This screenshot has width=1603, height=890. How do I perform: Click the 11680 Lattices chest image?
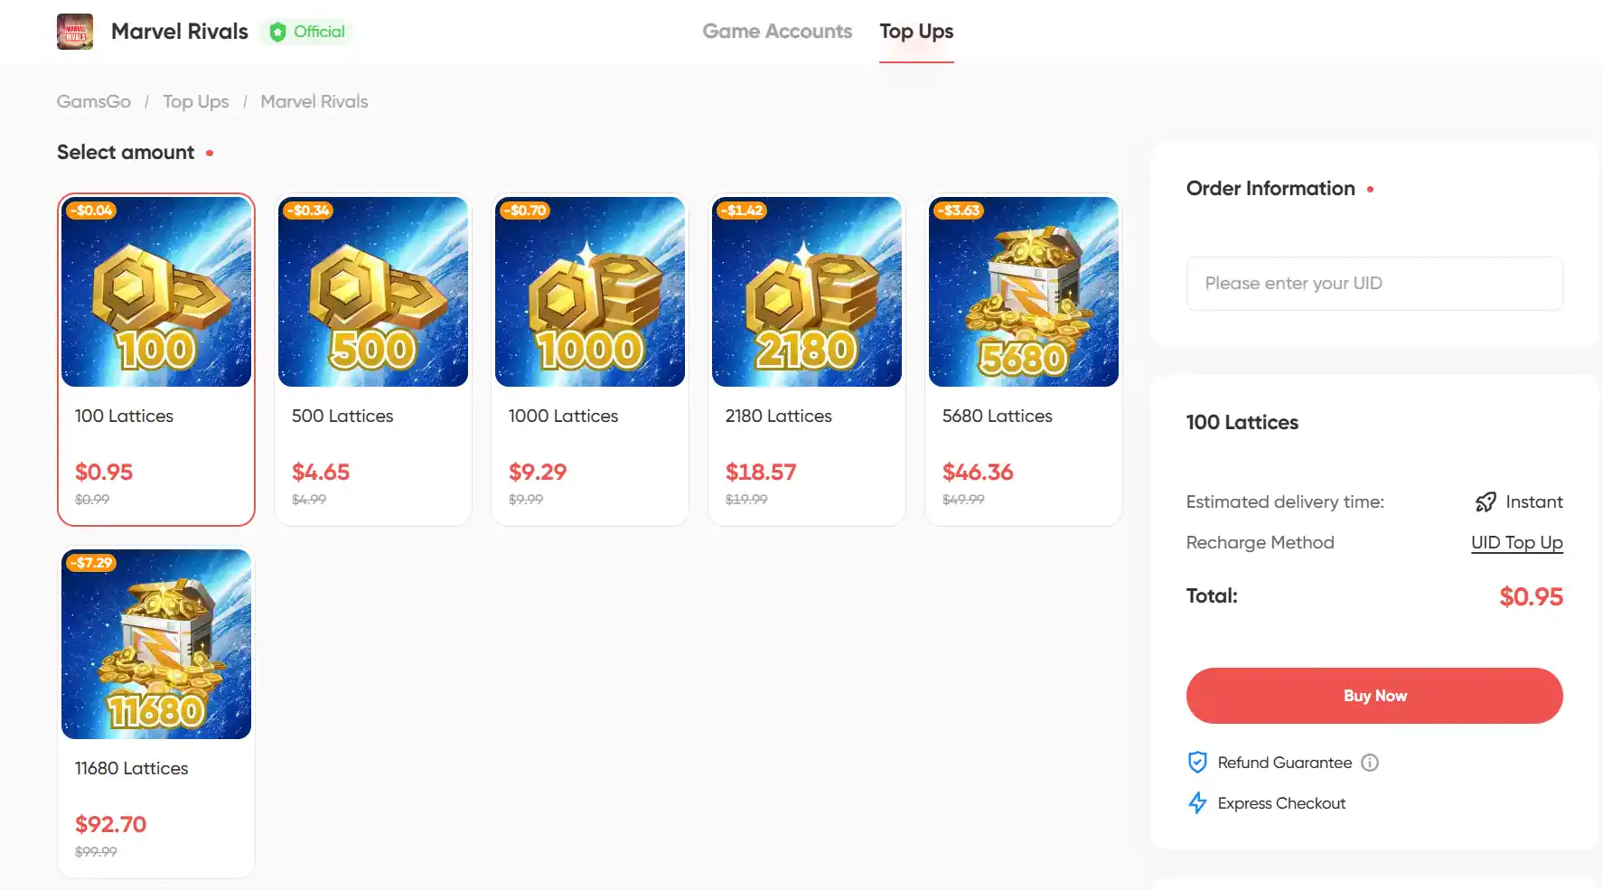click(156, 644)
